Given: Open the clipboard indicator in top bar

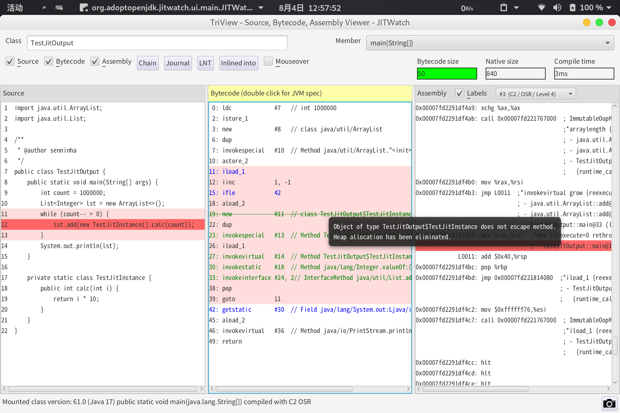Looking at the screenshot, I should coord(503,7).
